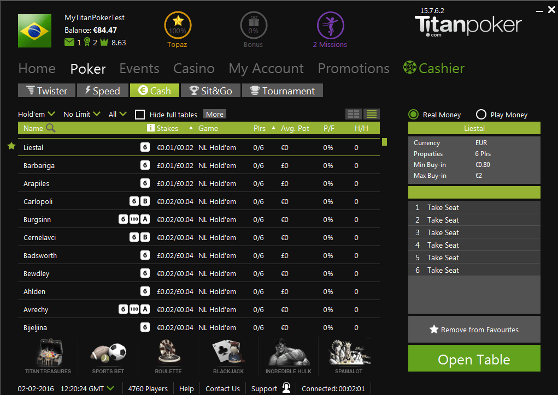Click Remove from Favourites
The image size is (558, 395).
[x=474, y=330]
